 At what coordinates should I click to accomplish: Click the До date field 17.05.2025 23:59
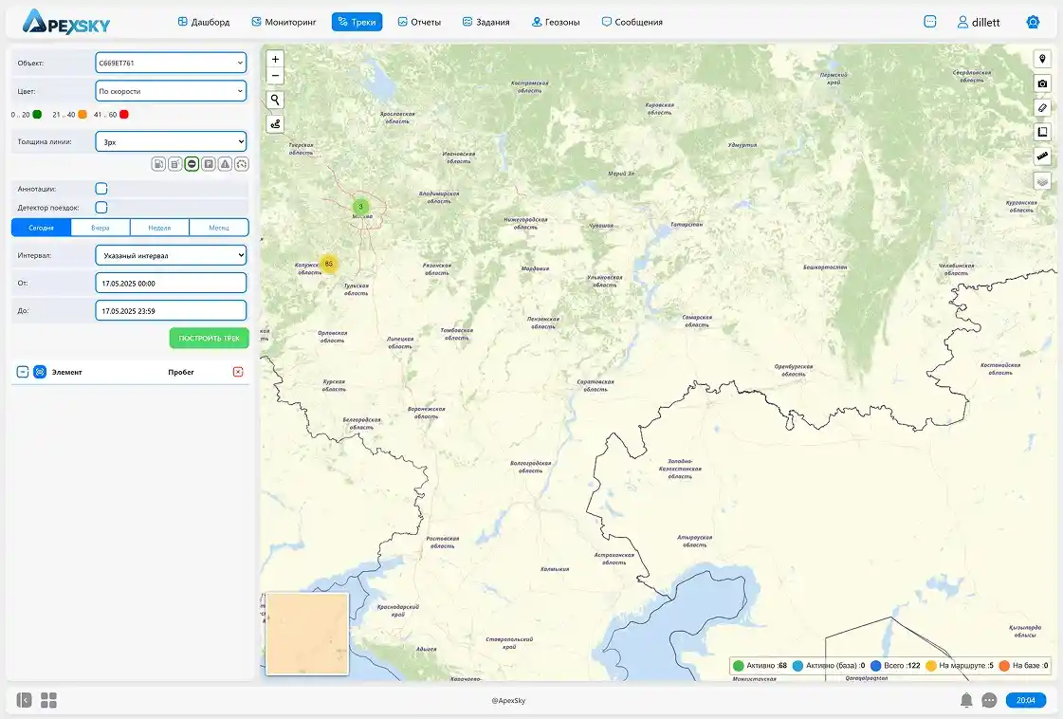tap(171, 311)
